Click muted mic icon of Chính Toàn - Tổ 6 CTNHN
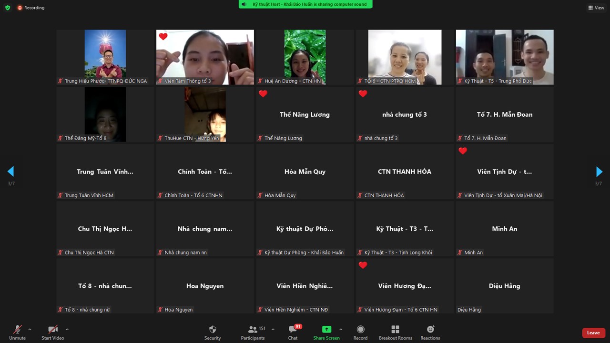Viewport: 610px width, 343px height. click(x=160, y=195)
